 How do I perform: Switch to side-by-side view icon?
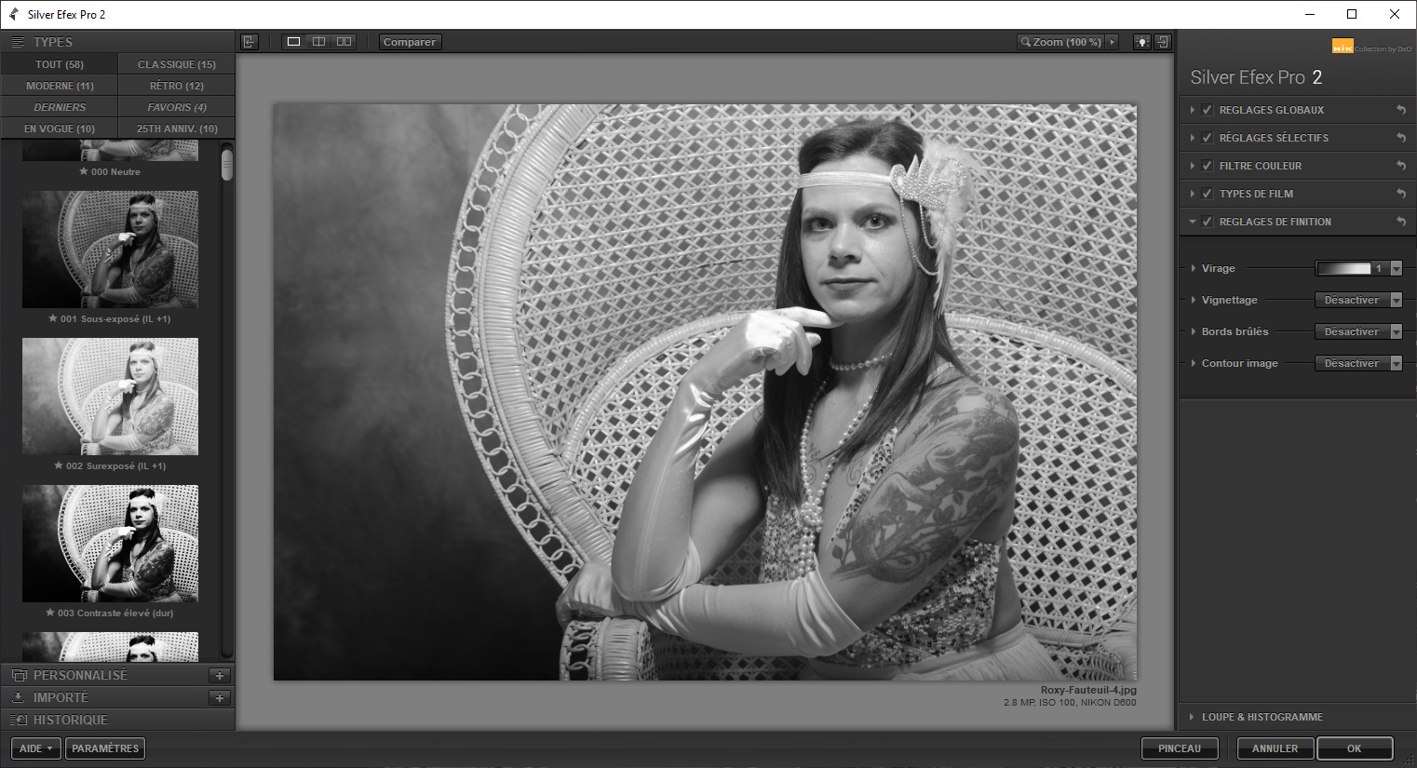pos(344,41)
